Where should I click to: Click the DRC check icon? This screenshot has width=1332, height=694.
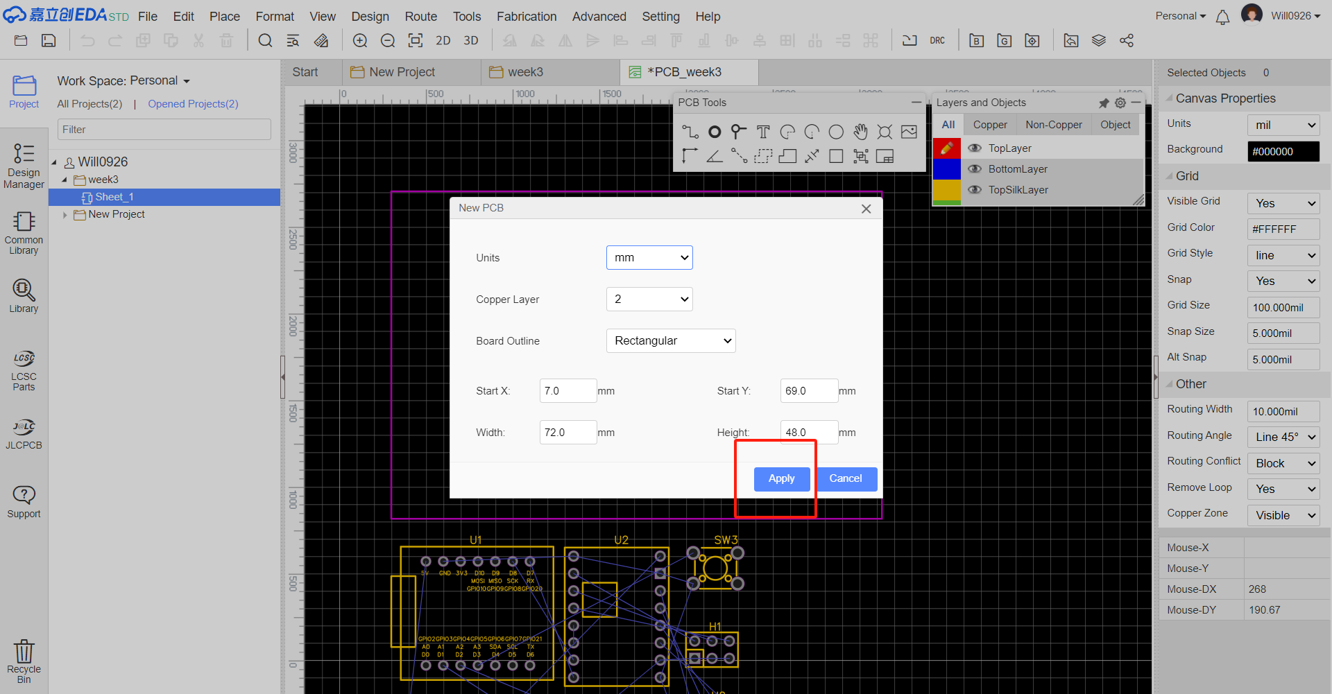[x=937, y=41]
